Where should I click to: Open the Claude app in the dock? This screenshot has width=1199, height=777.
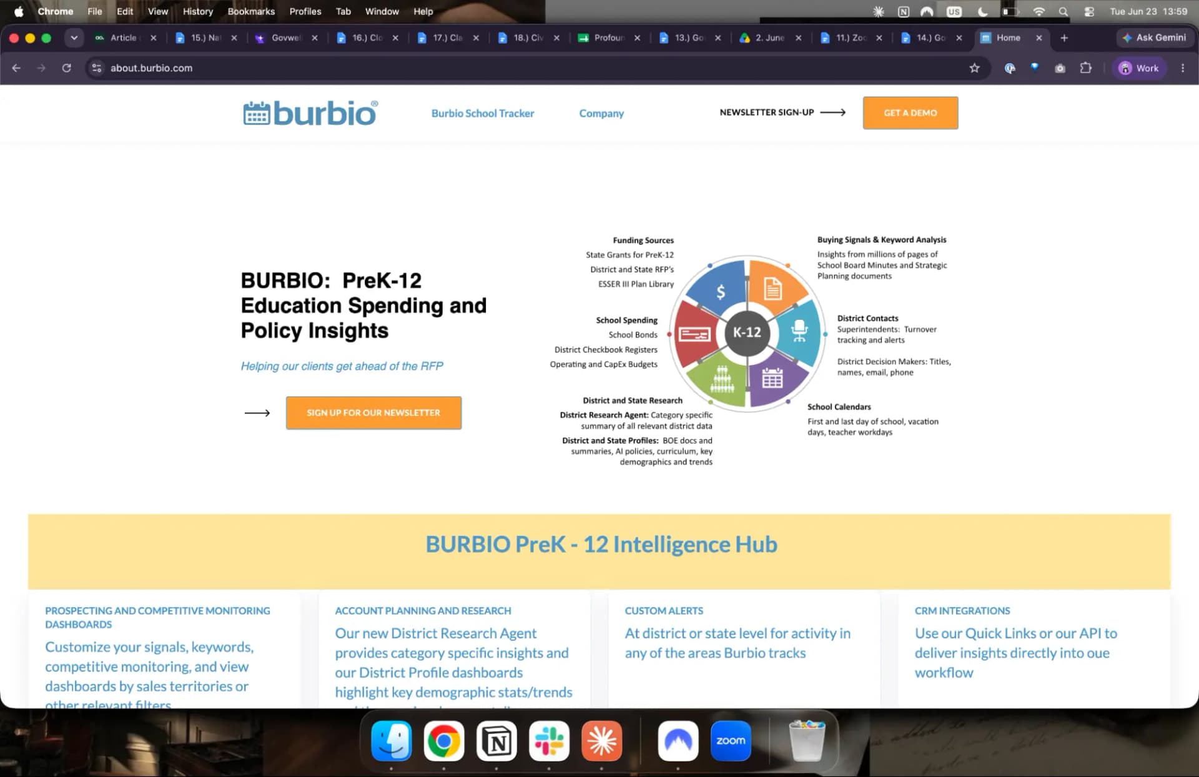tap(601, 741)
